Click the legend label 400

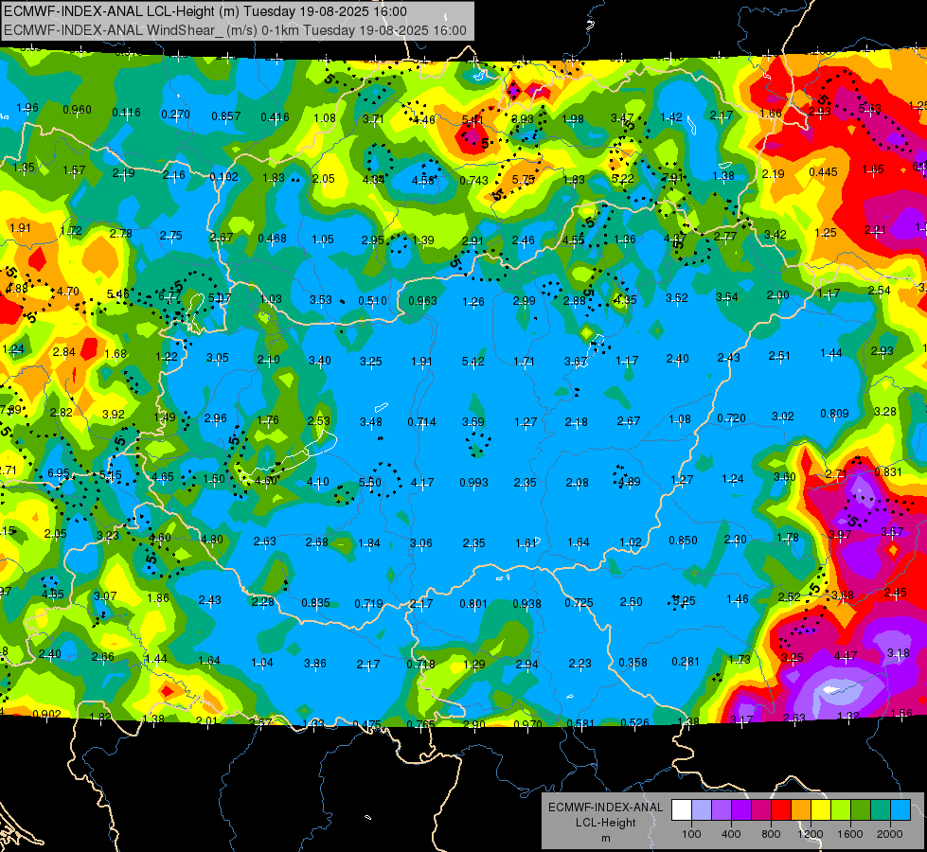[x=731, y=834]
